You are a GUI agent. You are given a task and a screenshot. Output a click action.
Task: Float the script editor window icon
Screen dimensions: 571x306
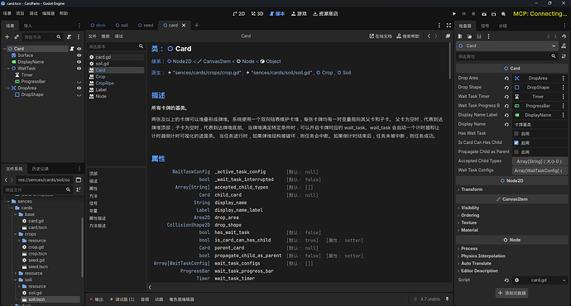[448, 36]
